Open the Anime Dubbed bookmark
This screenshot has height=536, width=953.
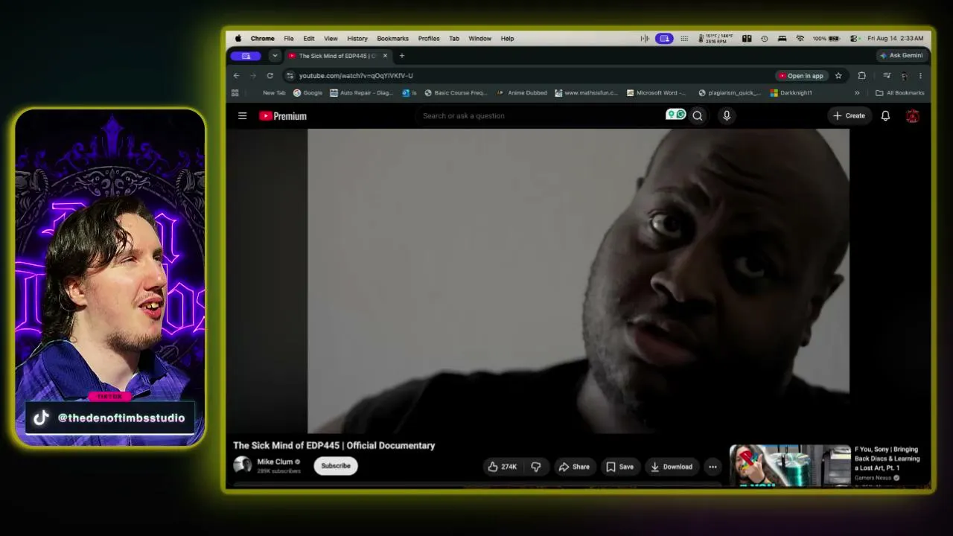point(522,93)
